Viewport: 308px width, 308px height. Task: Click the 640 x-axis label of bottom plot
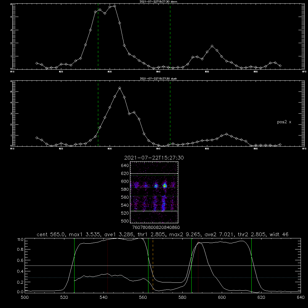(301, 298)
